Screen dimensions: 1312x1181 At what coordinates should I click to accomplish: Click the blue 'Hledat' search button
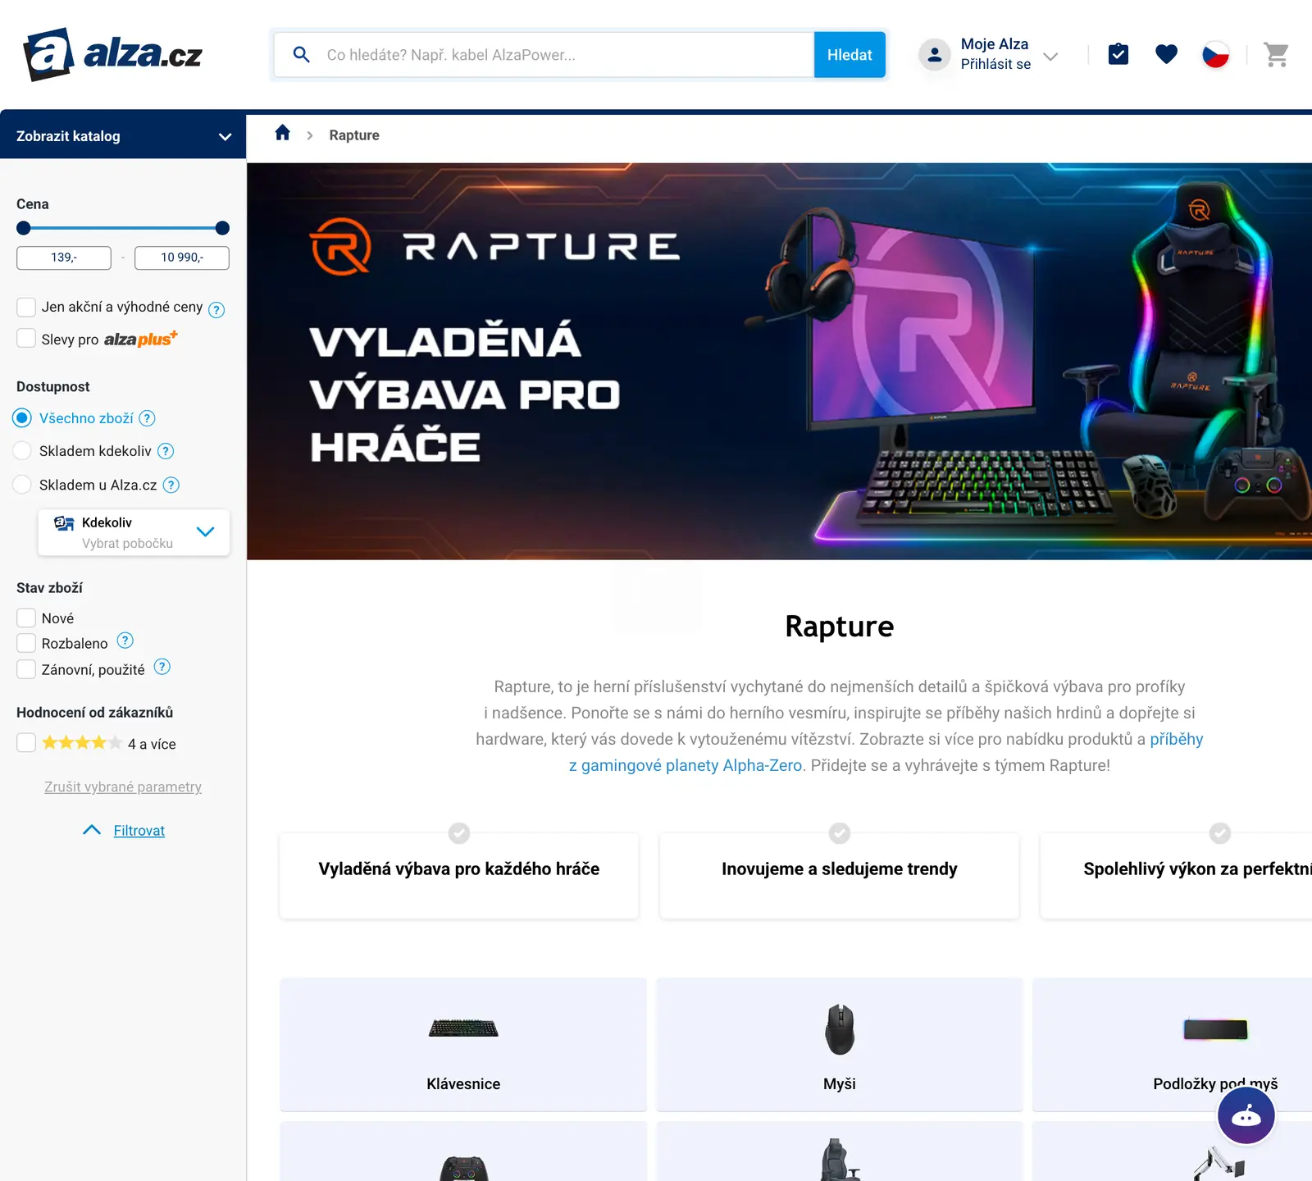850,55
